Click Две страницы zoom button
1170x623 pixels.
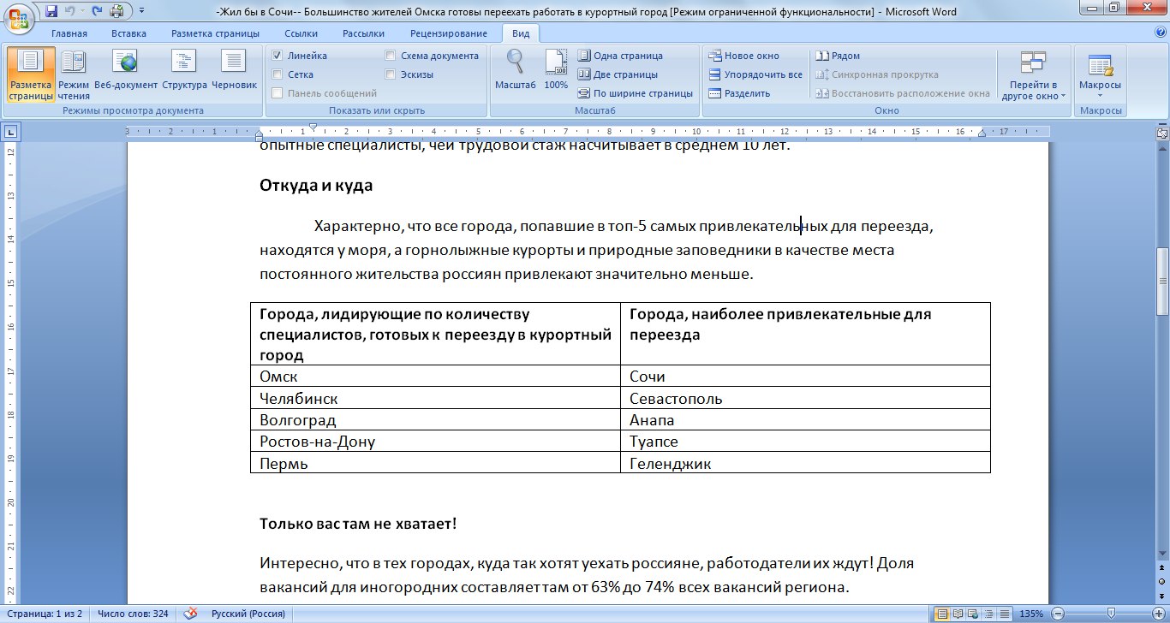[618, 74]
